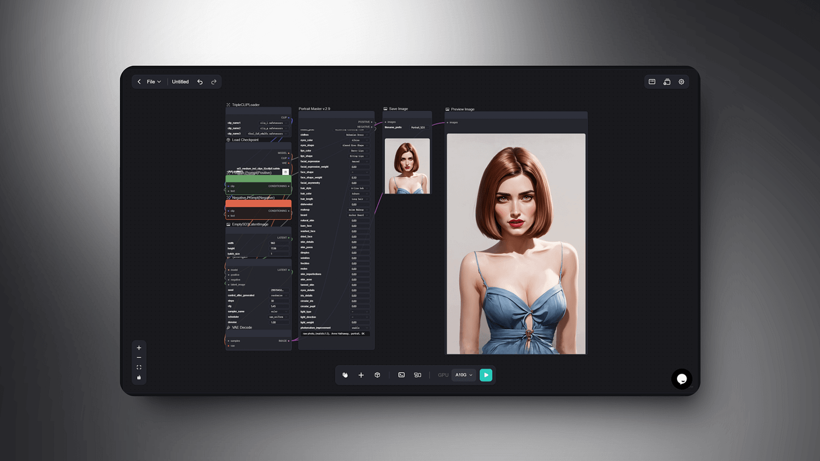Open the panel layout icon at top right
820x461 pixels.
click(652, 82)
